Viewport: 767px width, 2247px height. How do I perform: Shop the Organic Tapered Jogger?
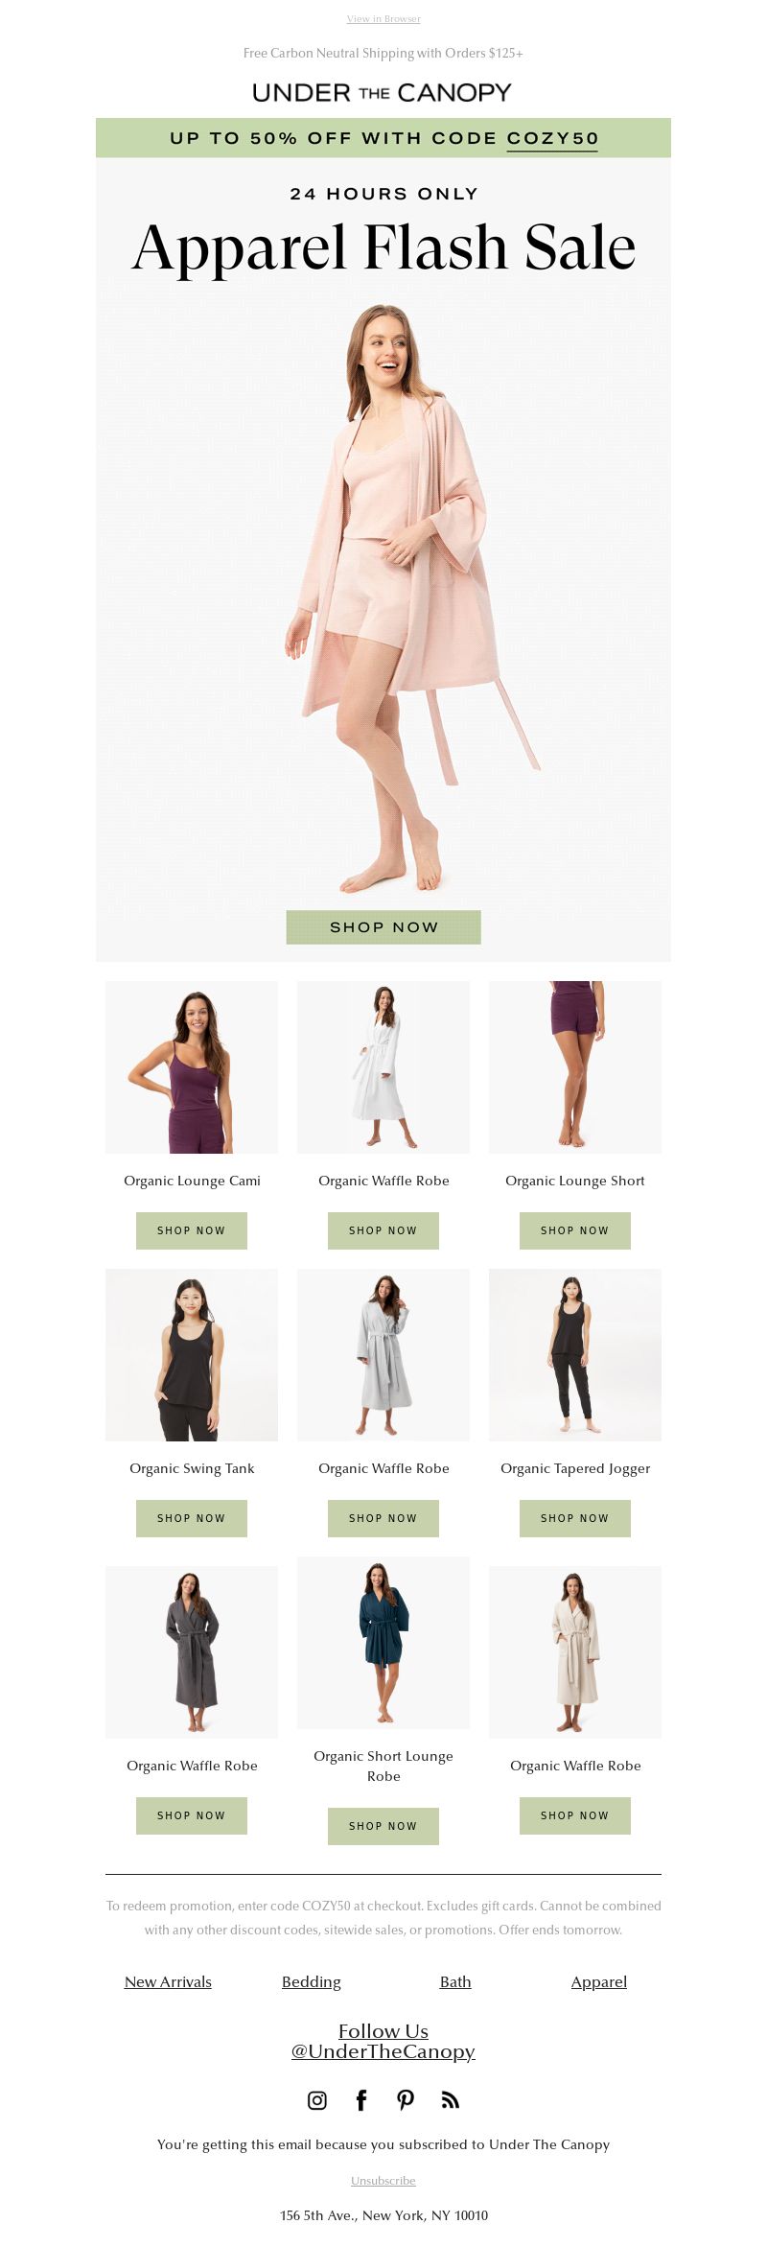575,1518
